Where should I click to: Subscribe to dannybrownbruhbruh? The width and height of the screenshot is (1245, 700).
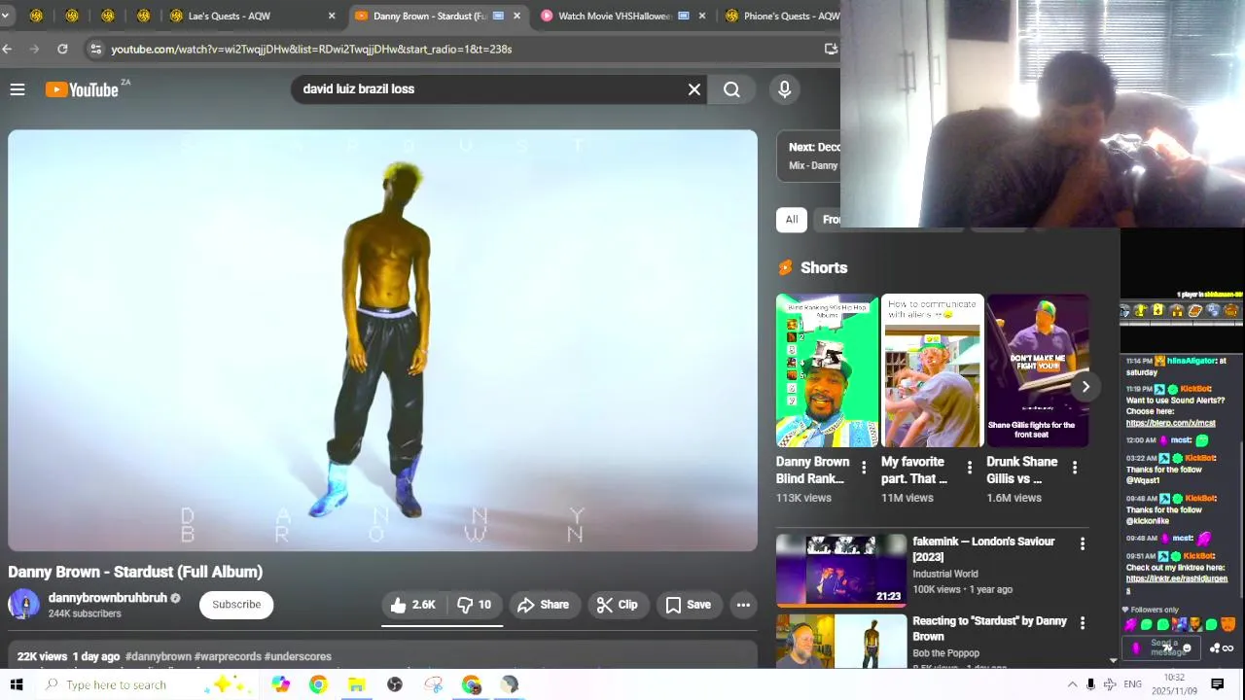click(x=236, y=605)
